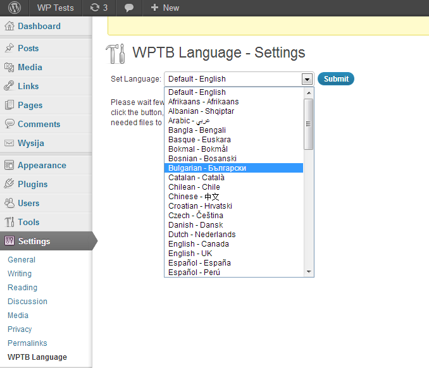Choose English - UK option
The image size is (429, 368).
point(233,253)
